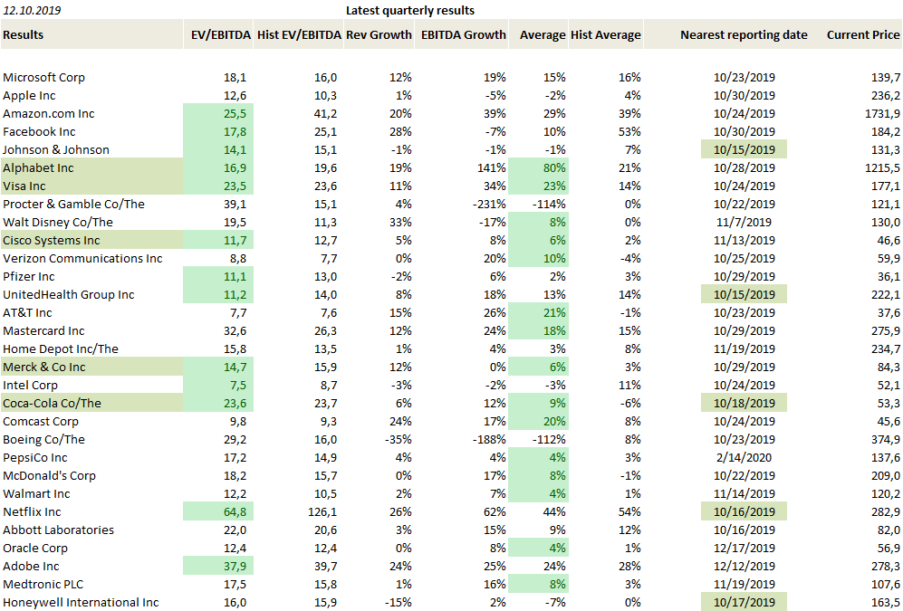Select Netflix EV/EBITDA value 64,8
This screenshot has height=611, width=903.
(218, 511)
